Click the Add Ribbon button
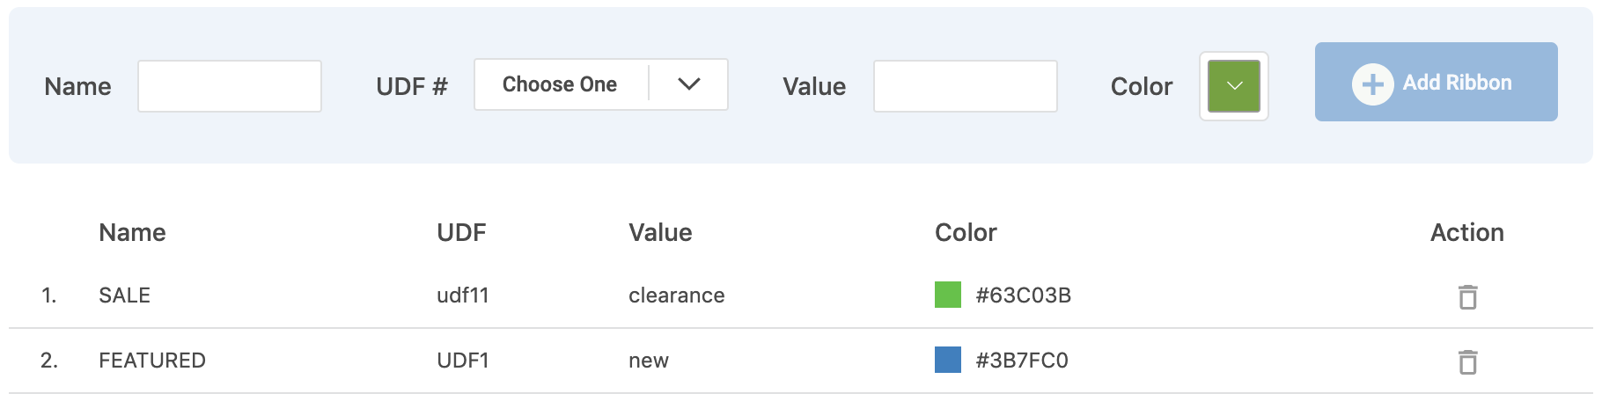This screenshot has width=1602, height=401. pyautogui.click(x=1436, y=82)
